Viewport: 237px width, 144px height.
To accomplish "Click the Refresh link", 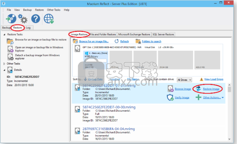I will click(x=125, y=41).
